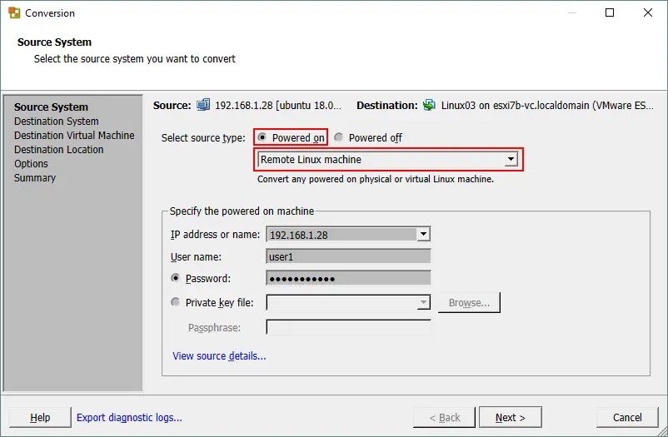The image size is (668, 437).
Task: Click the Passphrase input field
Action: pos(348,327)
